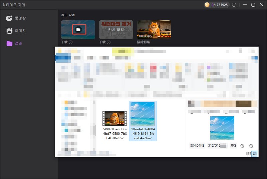Click the 이미지 image icon in sidebar
The height and width of the screenshot is (179, 267).
pos(10,31)
